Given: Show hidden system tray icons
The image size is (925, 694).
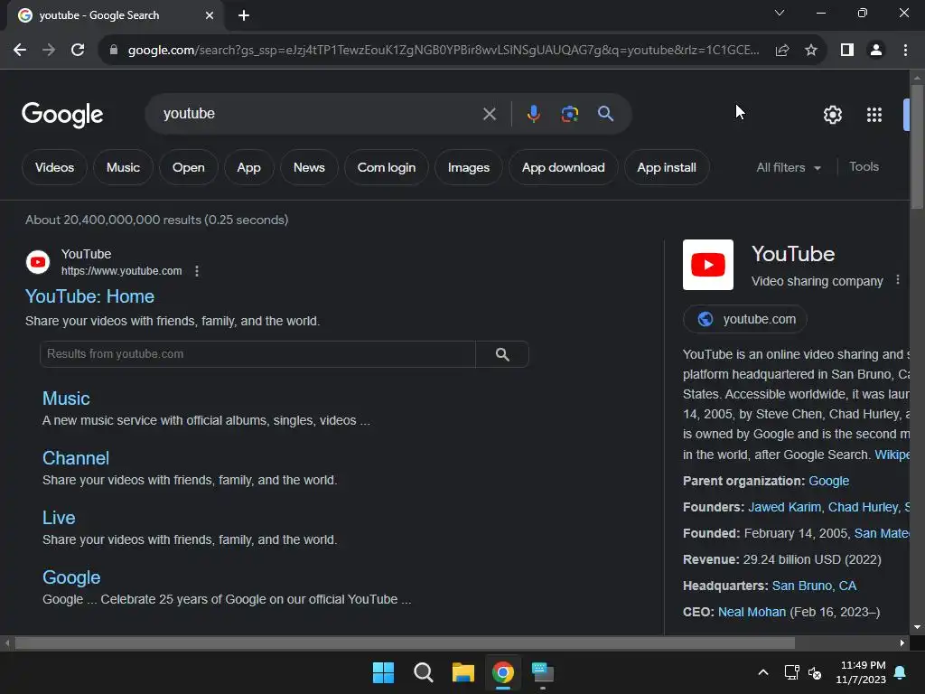Looking at the screenshot, I should tap(762, 672).
